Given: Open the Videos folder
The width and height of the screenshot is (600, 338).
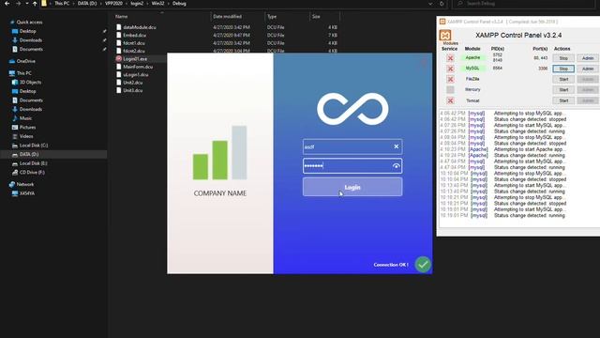Looking at the screenshot, I should coord(26,136).
